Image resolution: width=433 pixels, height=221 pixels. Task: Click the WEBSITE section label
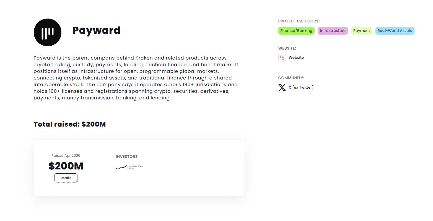click(287, 48)
